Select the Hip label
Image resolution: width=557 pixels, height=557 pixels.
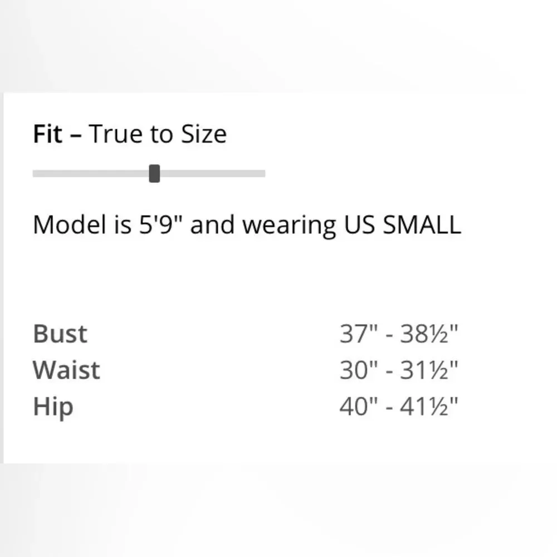(x=53, y=407)
